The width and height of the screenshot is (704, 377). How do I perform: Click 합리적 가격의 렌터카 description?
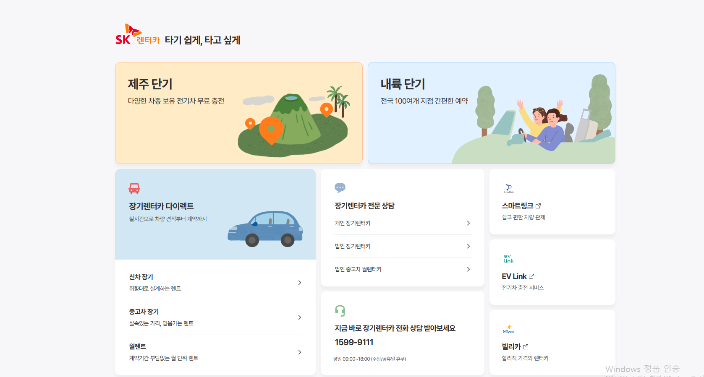coord(525,358)
